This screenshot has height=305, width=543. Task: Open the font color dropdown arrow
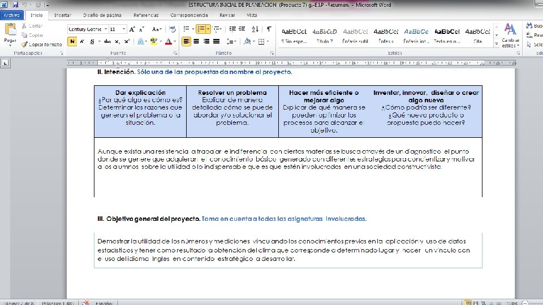pos(175,41)
